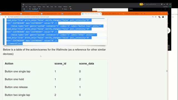Click the scene_data column header

[x=86, y=64]
